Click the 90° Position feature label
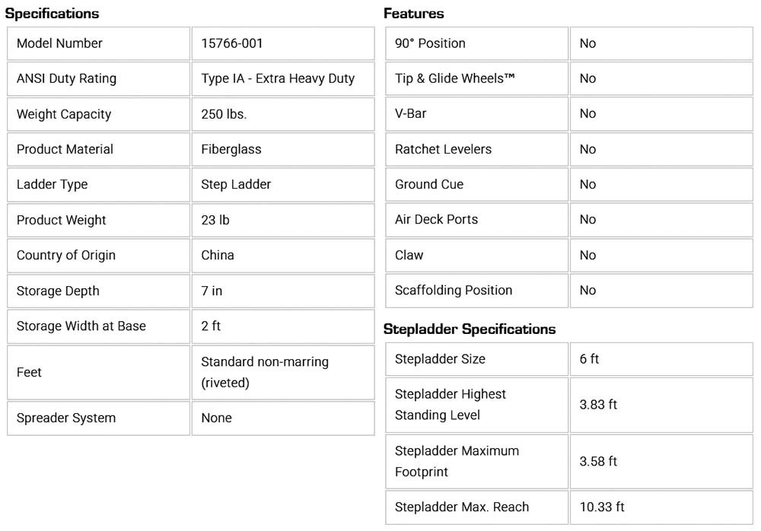Image resolution: width=761 pixels, height=531 pixels. pyautogui.click(x=430, y=43)
